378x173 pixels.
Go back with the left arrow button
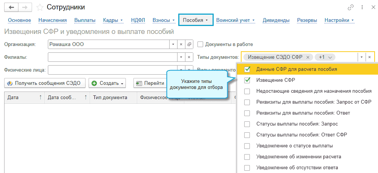pyautogui.click(x=11, y=8)
